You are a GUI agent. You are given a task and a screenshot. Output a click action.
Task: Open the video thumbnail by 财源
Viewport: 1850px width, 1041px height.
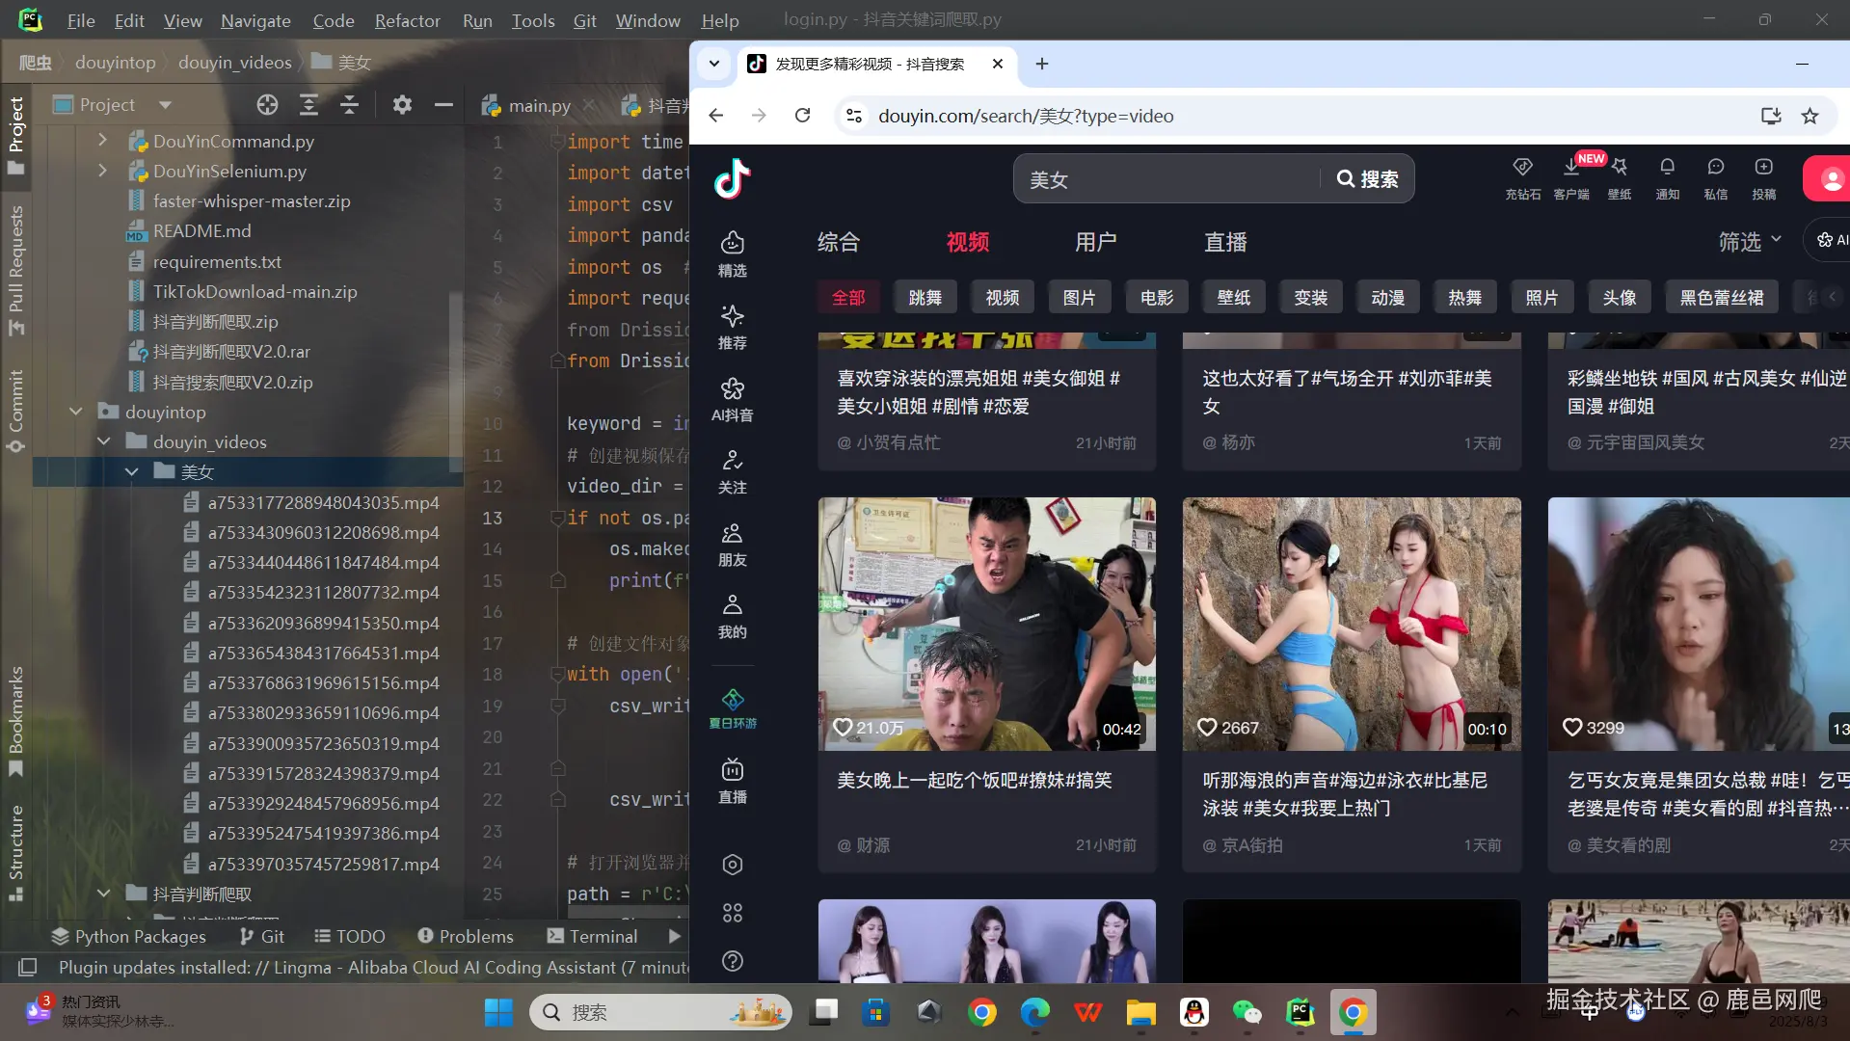987,624
